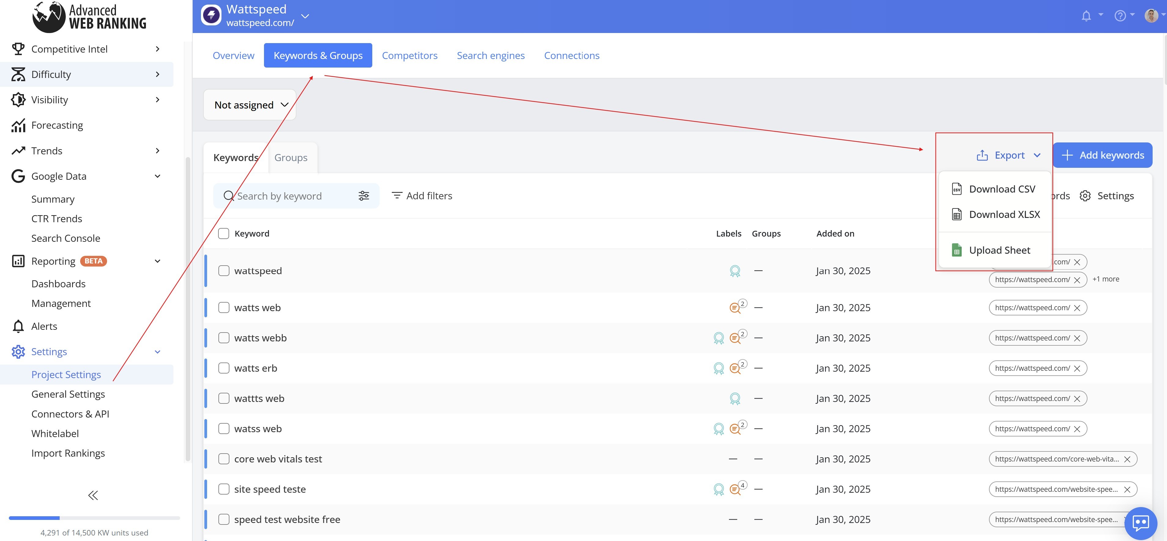
Task: Collapse the Google Data section chevron
Action: [x=158, y=176]
